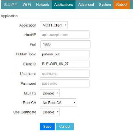Open the Advanced settings tab
The image size is (133, 133).
(86, 5)
